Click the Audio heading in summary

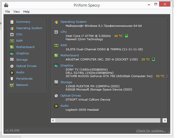coord(65,106)
